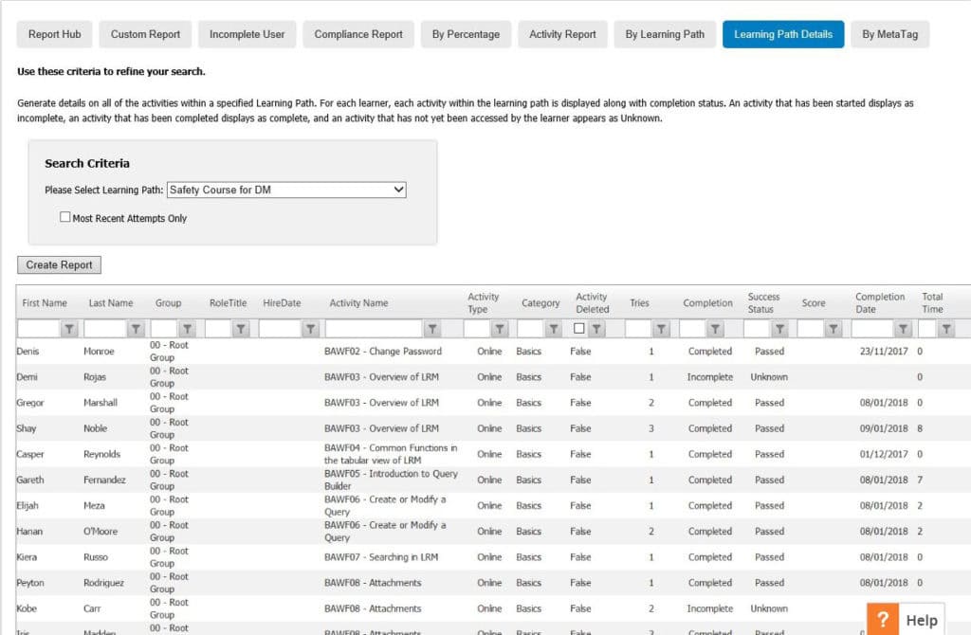971x635 pixels.
Task: Filter the Success Status column
Action: [x=779, y=327]
